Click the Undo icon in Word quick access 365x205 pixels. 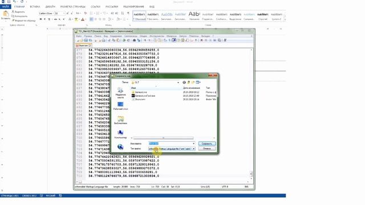(x=14, y=2)
